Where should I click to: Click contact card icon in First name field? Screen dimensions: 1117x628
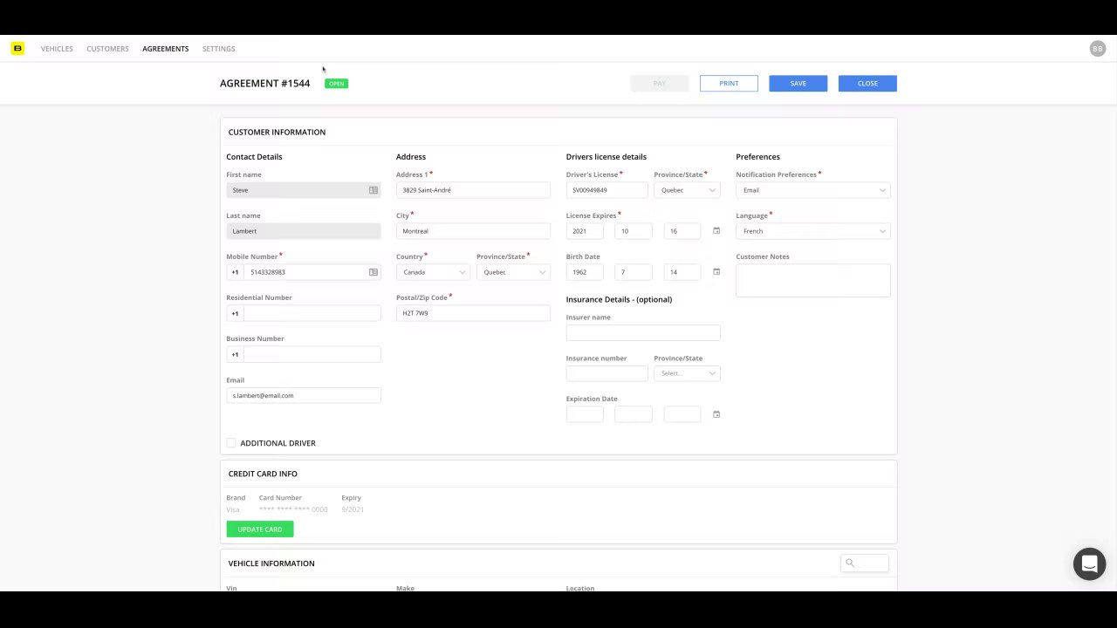point(373,190)
